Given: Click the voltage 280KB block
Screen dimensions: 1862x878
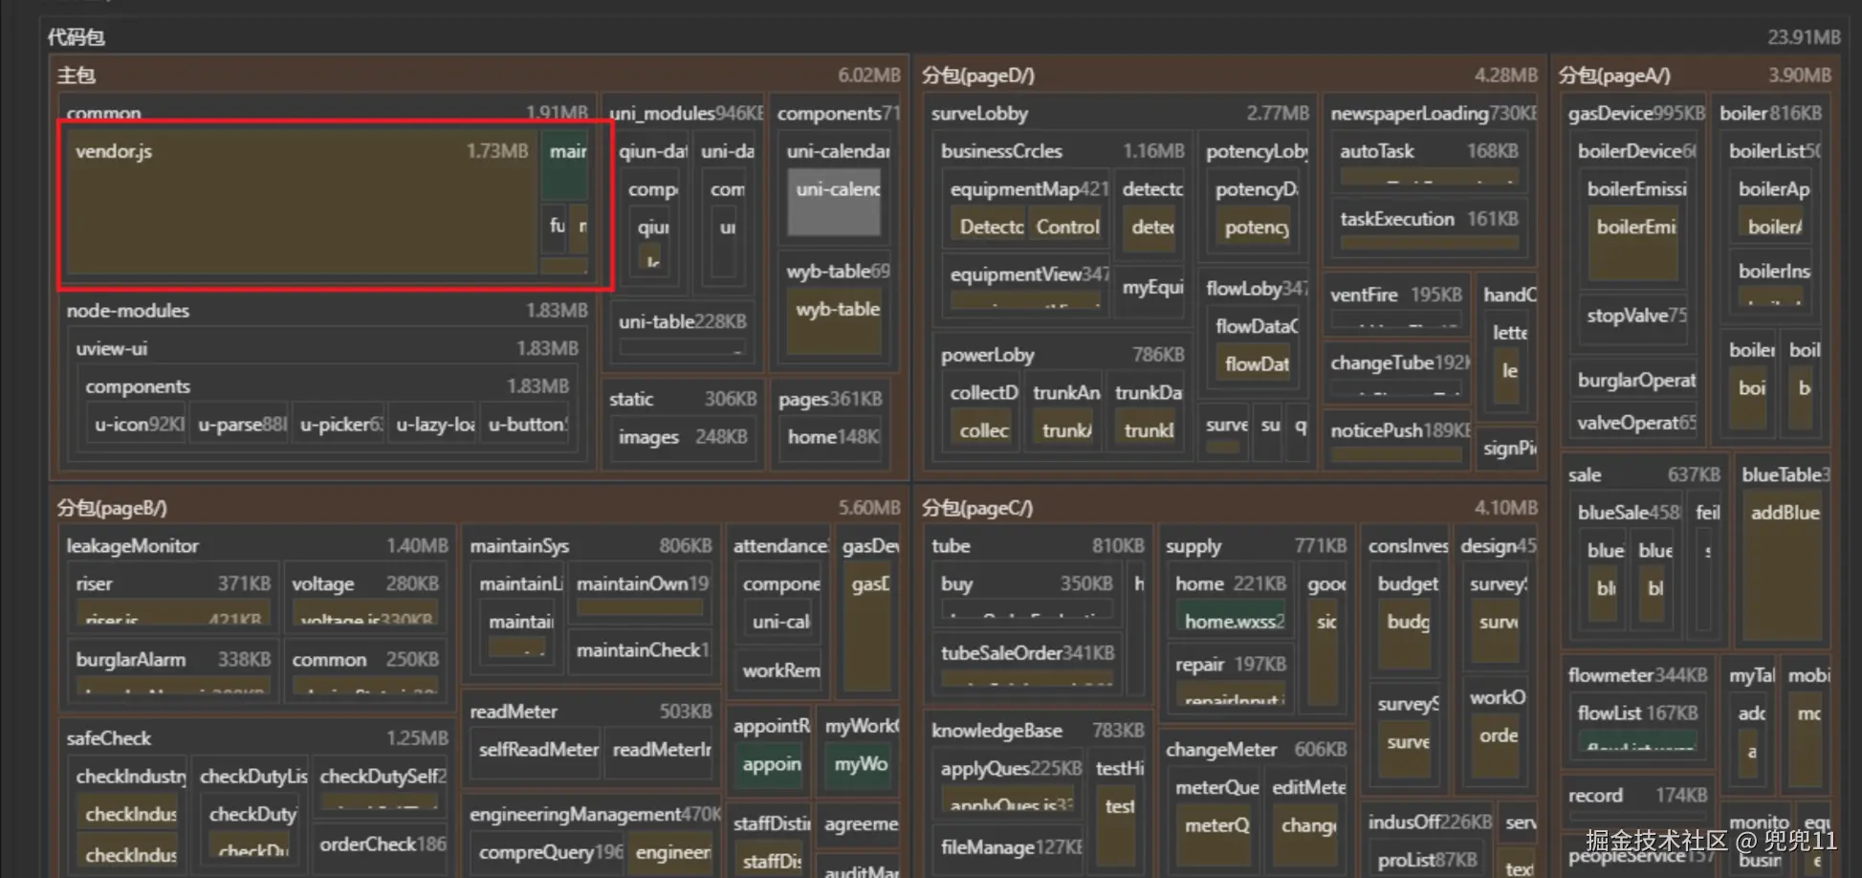Looking at the screenshot, I should coord(364,583).
